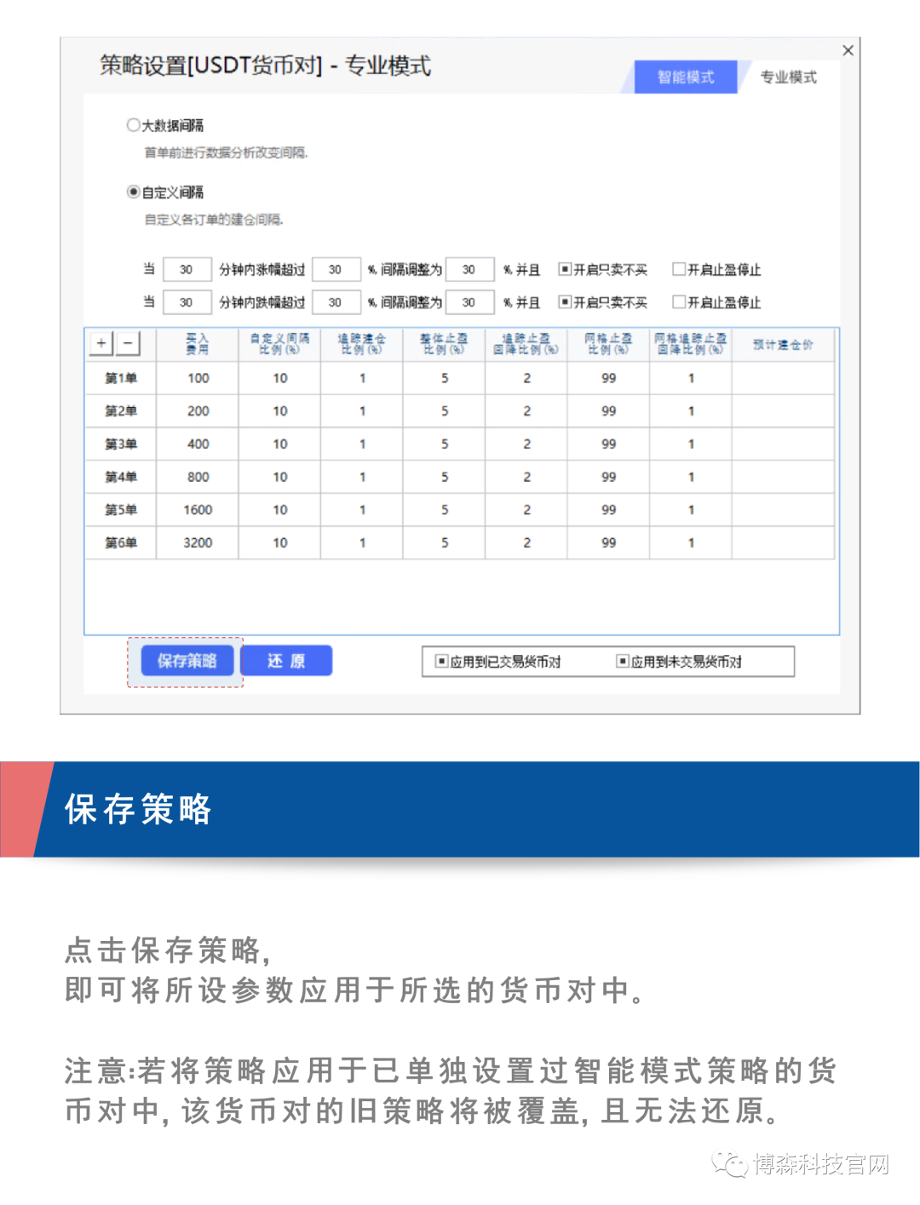This screenshot has height=1205, width=920.
Task: Enable 开启止盈停止 in the 涨幅 row
Action: [679, 269]
